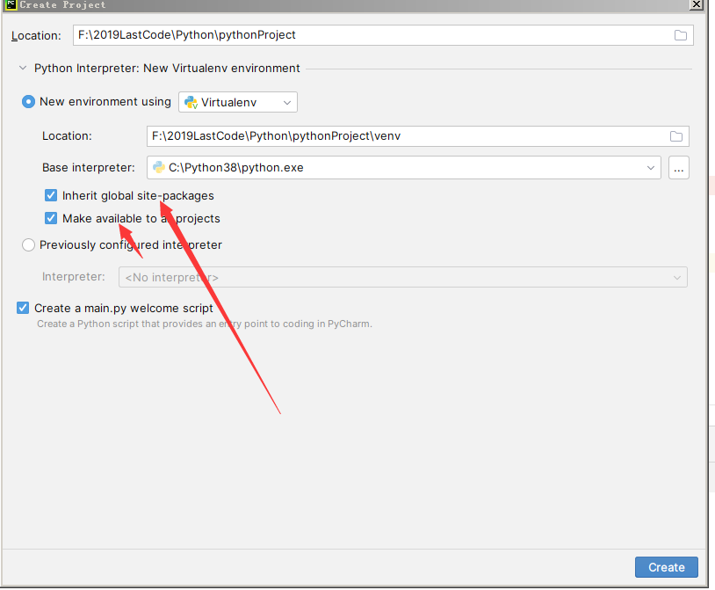Screen dimensions: 715x590
Task: Click the 'Base interpreter:' label
Action: (89, 167)
